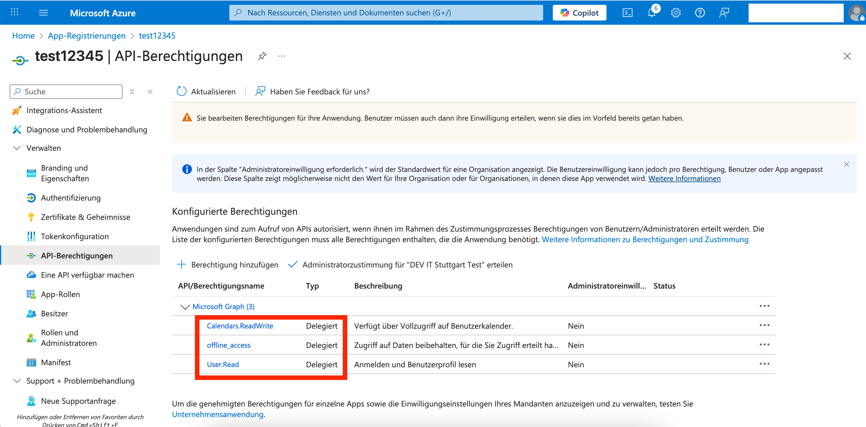Open the Copilot button

point(579,13)
